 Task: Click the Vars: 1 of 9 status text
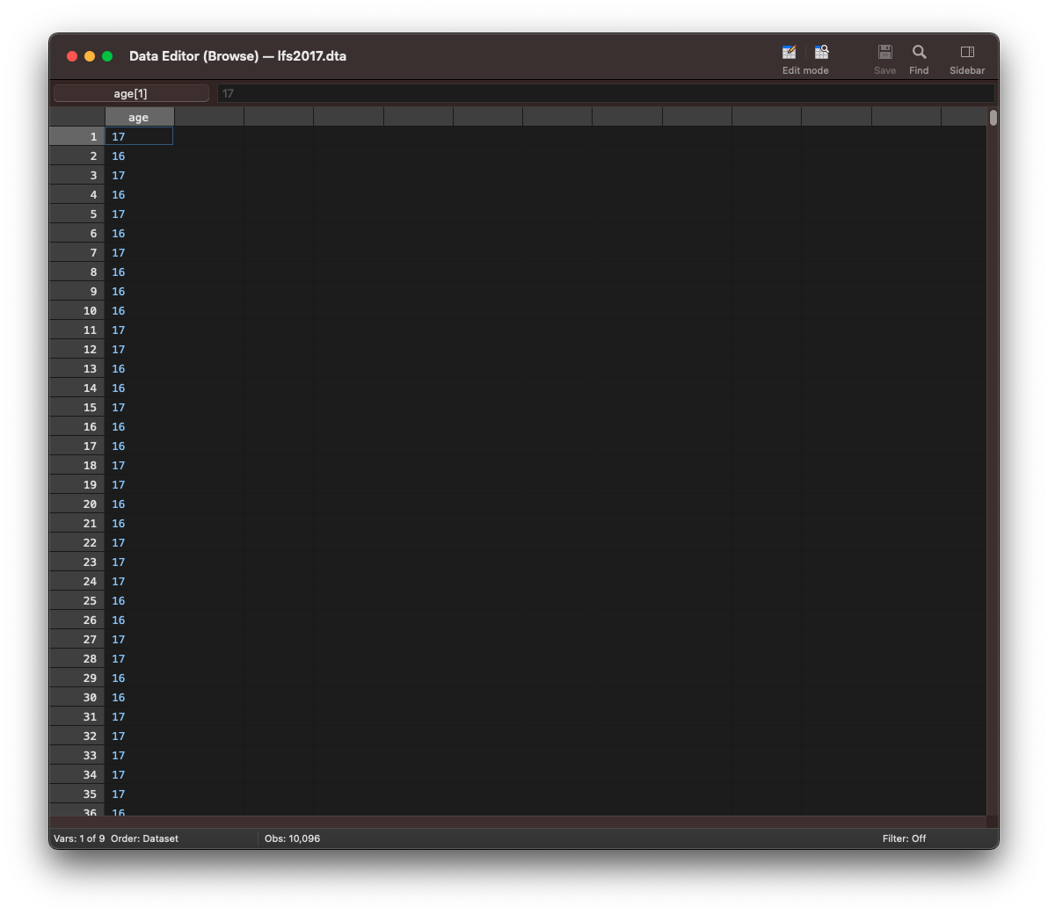point(79,838)
